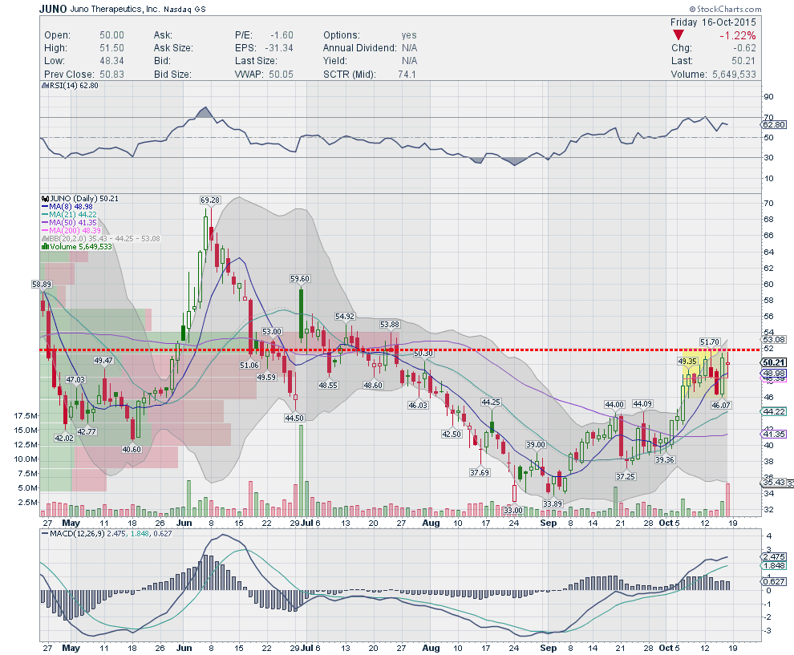Click the 33.89 September low label
794x655 pixels.
point(553,503)
